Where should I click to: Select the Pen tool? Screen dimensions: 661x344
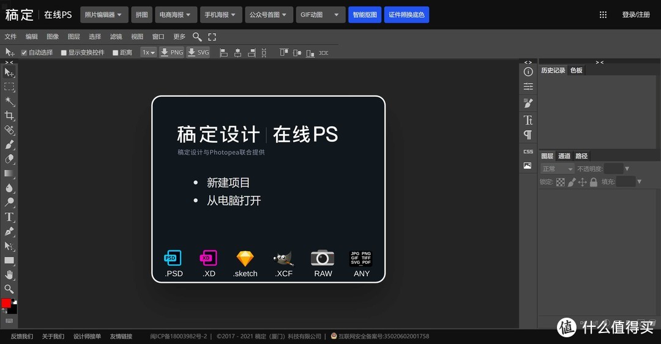(9, 231)
